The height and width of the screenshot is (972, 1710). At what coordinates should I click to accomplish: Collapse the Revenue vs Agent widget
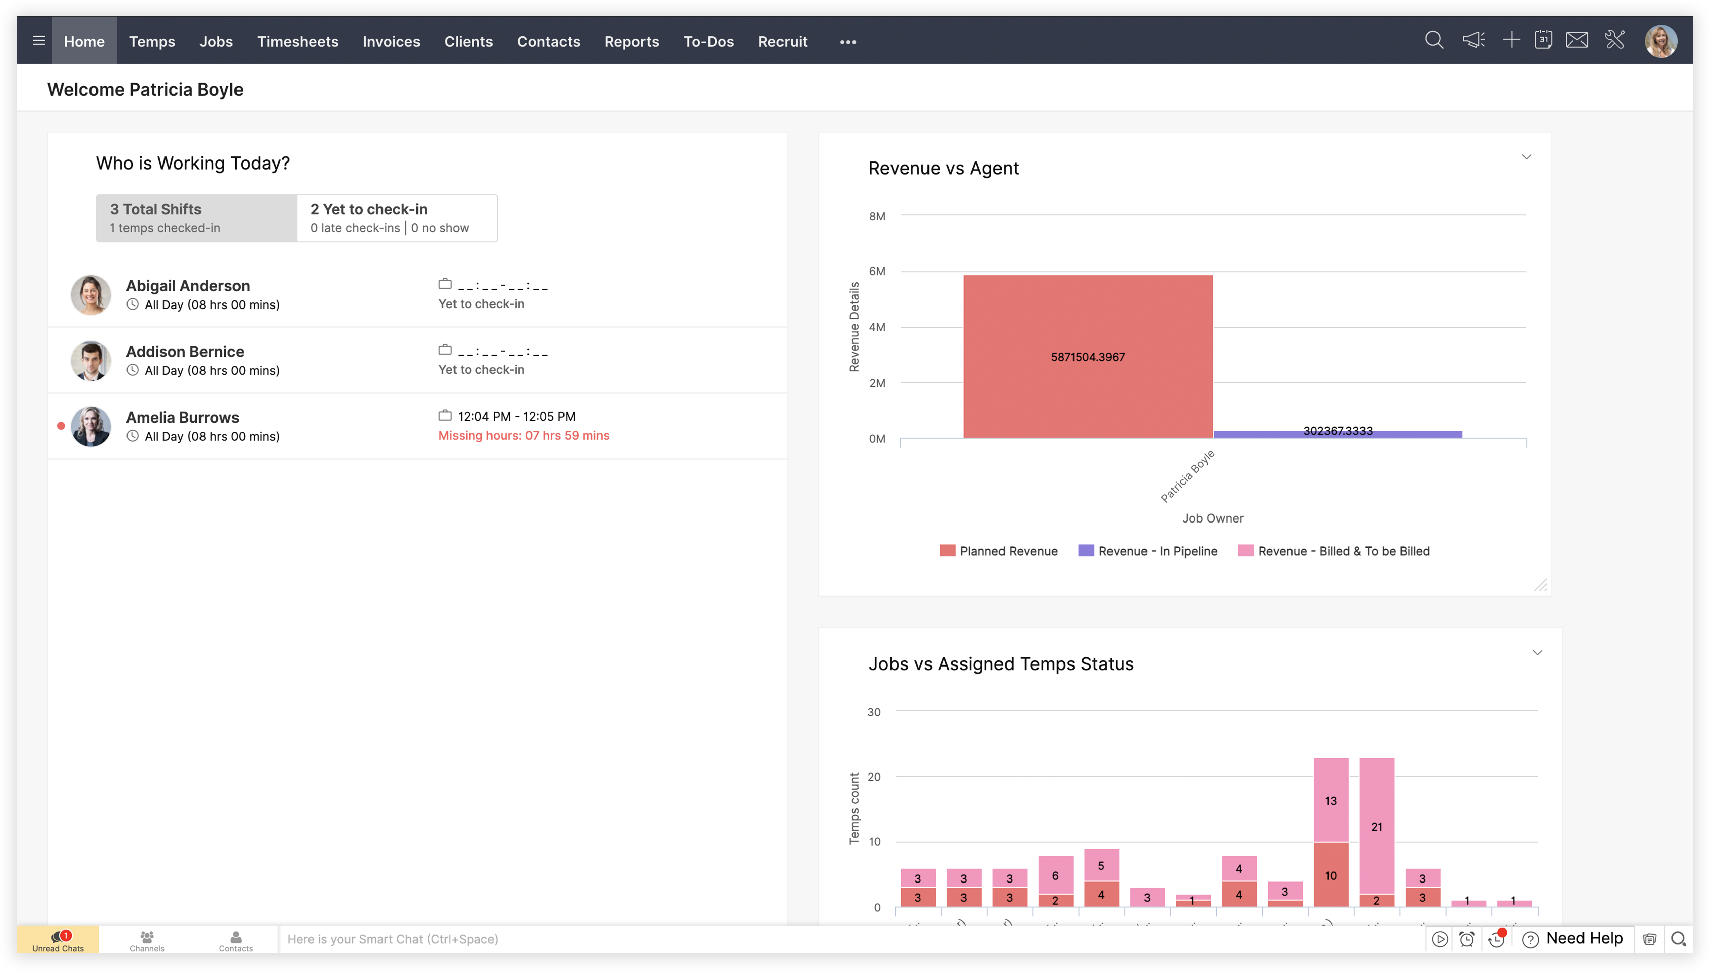coord(1526,156)
